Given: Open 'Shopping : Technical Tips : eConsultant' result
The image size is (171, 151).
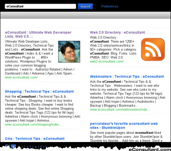Looking at the screenshot, I should 39,91.
